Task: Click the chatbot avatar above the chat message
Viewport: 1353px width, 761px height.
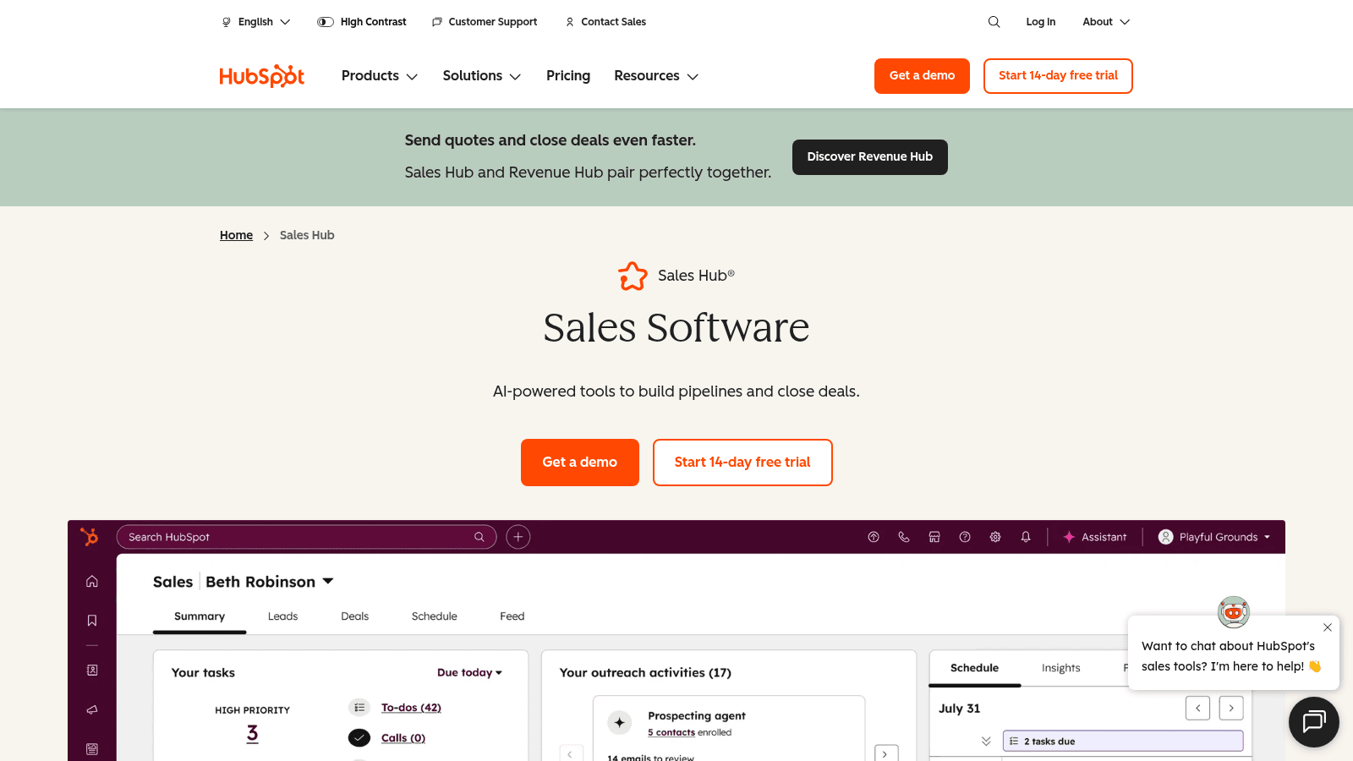Action: click(1234, 611)
